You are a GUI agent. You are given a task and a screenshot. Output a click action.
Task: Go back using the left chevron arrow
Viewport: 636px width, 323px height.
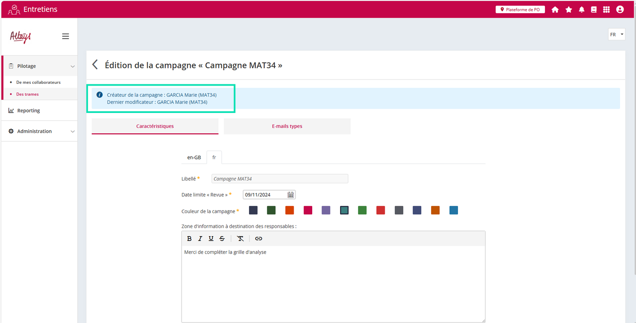pos(95,65)
